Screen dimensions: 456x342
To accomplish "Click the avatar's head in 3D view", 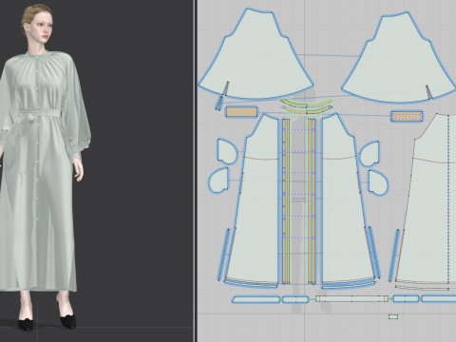I will [x=37, y=24].
